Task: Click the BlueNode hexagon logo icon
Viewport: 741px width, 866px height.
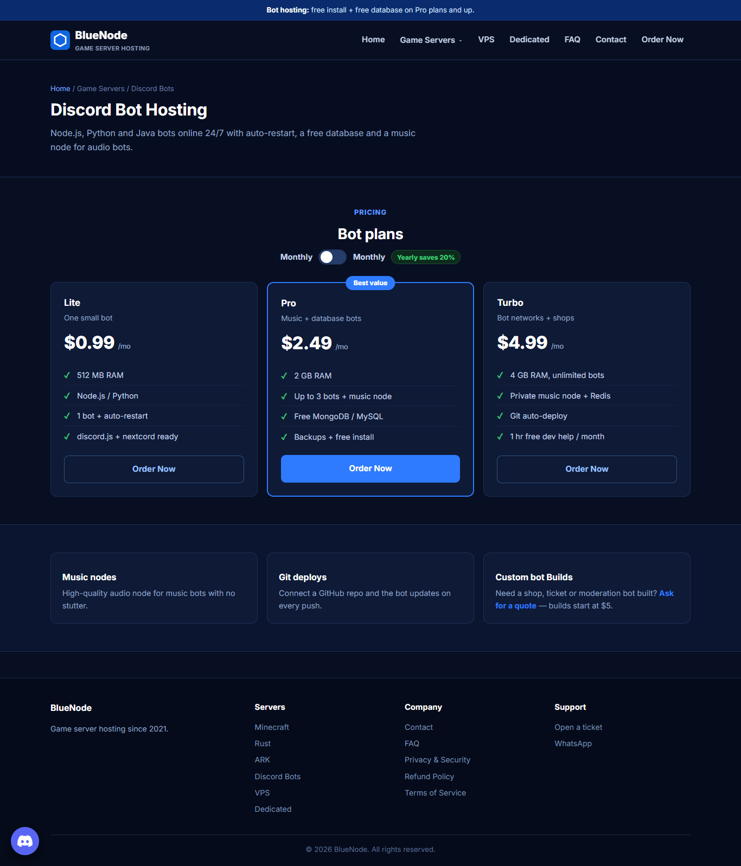Action: [60, 40]
